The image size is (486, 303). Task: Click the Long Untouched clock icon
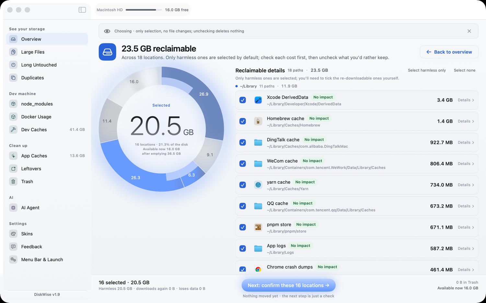(13, 65)
